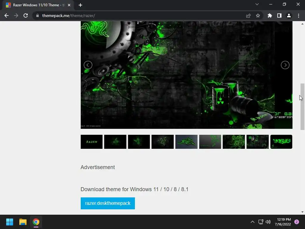Image resolution: width=305 pixels, height=229 pixels.
Task: Show the previous slideshow image
Action: click(x=88, y=65)
